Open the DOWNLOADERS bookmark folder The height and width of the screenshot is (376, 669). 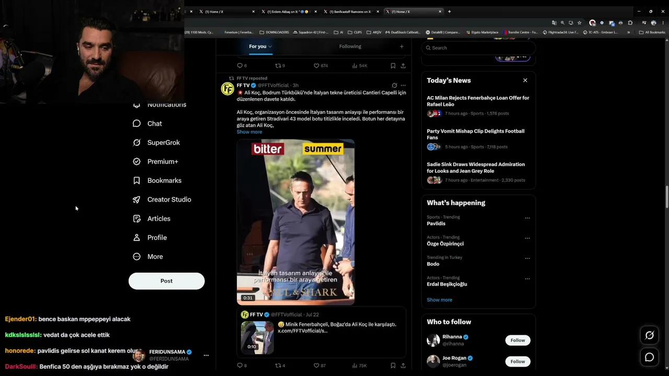pos(274,32)
